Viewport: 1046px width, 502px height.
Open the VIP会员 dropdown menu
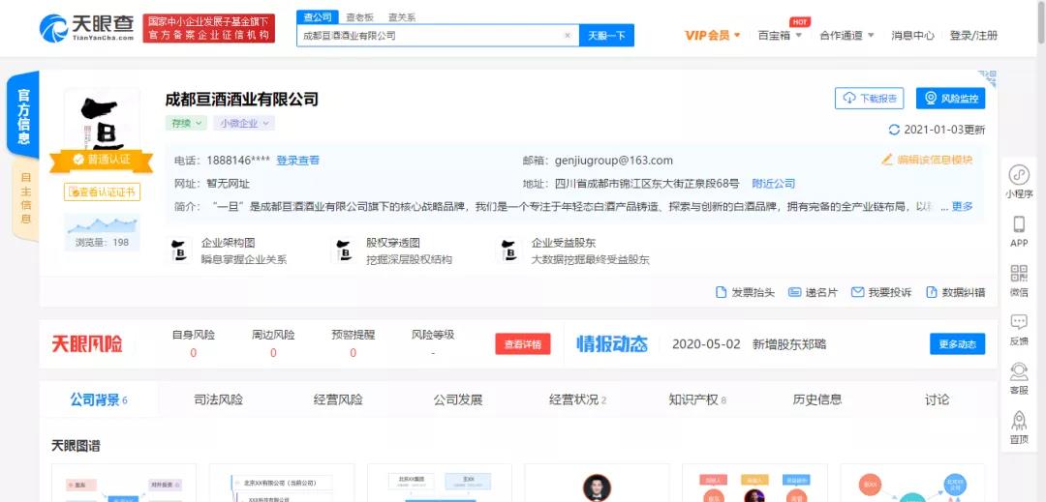pyautogui.click(x=713, y=36)
